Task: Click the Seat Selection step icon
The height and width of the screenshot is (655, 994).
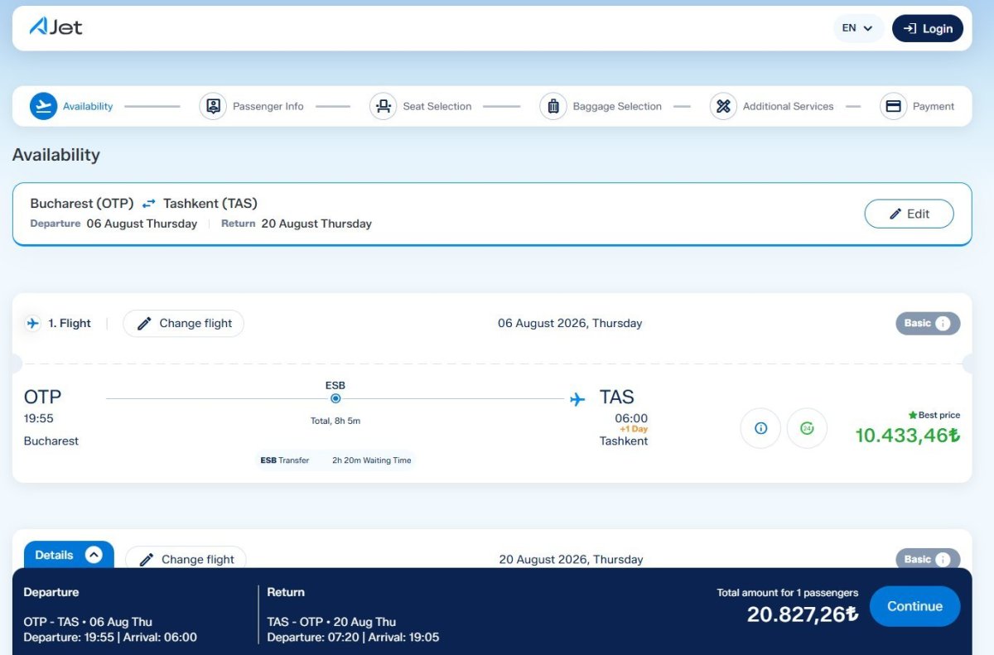Action: [383, 106]
